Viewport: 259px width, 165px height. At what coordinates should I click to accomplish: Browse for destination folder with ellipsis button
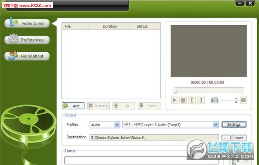coord(226,138)
